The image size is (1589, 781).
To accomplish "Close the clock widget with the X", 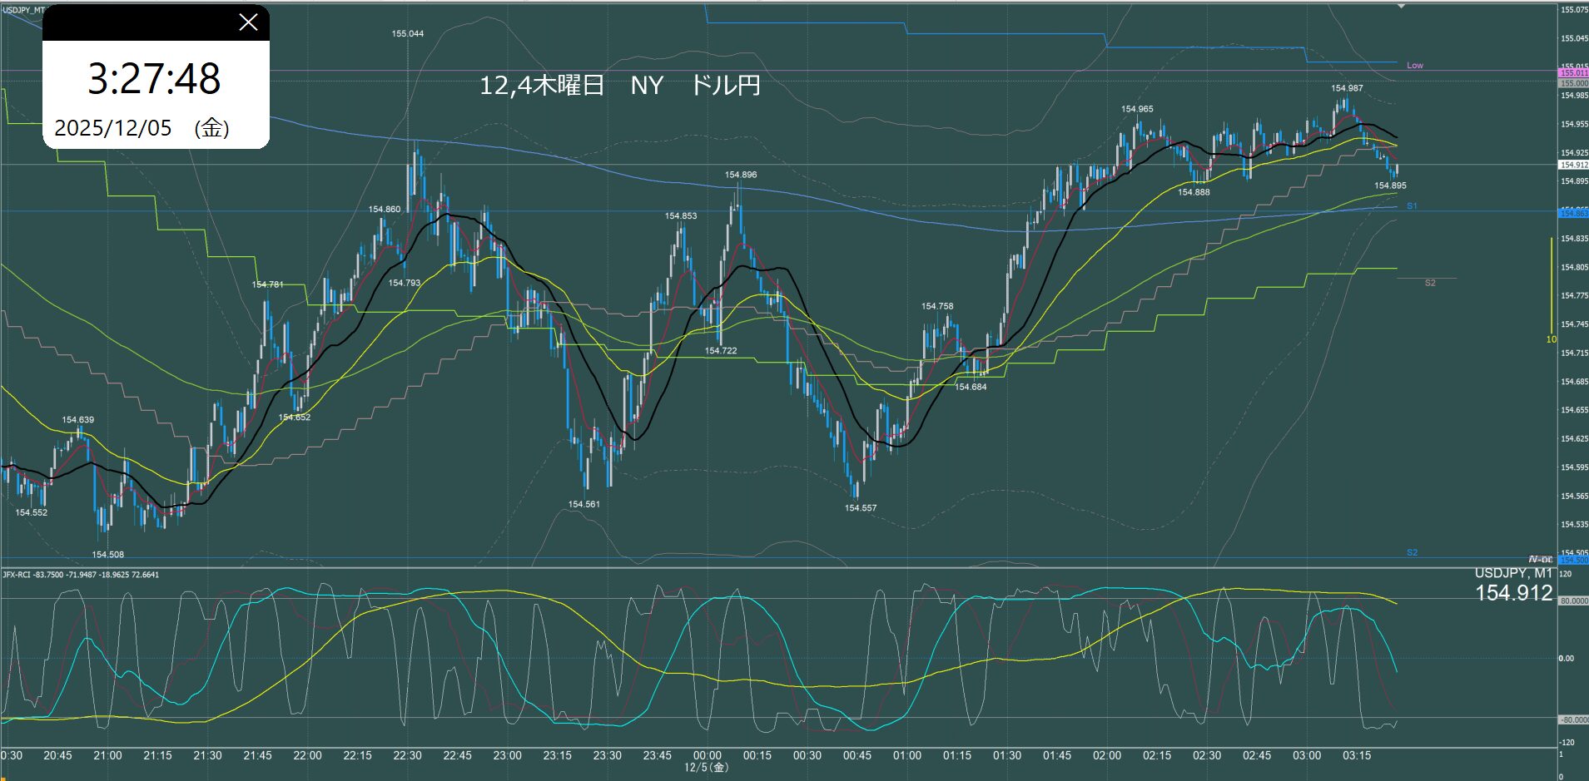I will pos(248,22).
